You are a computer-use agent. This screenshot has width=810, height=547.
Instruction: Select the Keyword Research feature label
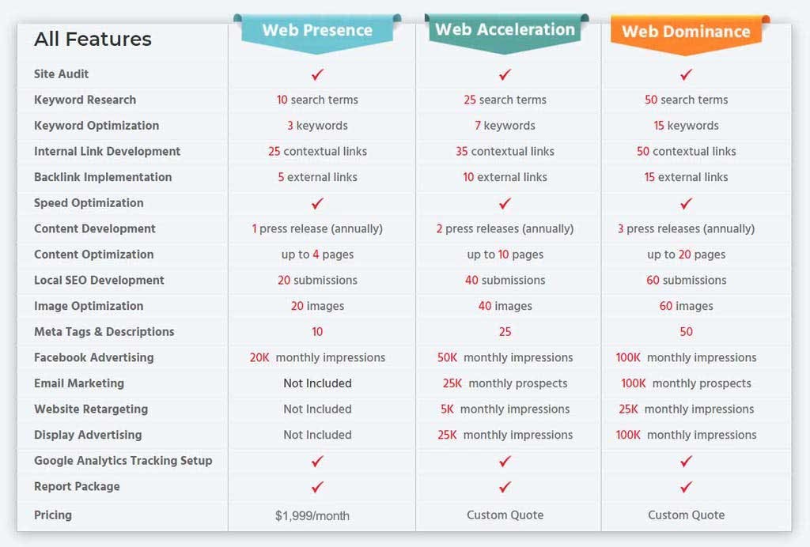(85, 100)
